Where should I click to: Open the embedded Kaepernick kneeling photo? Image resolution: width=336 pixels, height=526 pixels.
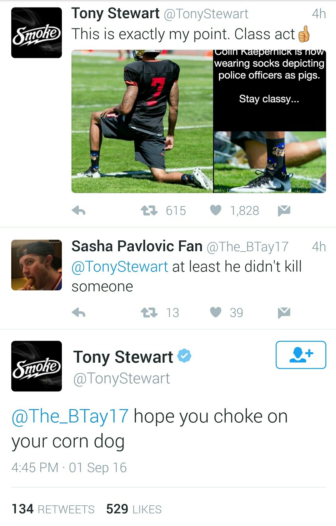pyautogui.click(x=142, y=121)
